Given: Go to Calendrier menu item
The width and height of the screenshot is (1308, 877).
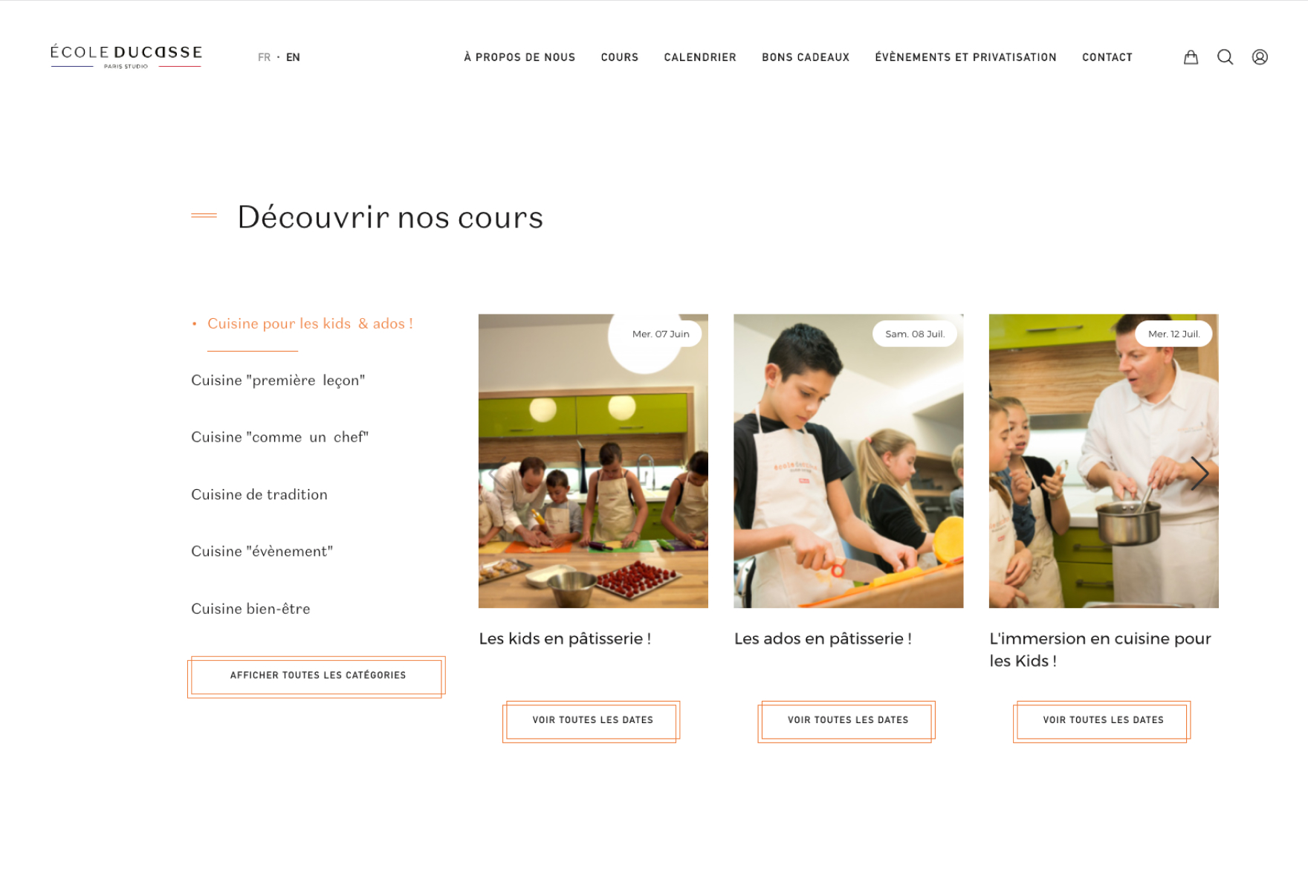Looking at the screenshot, I should 700,57.
